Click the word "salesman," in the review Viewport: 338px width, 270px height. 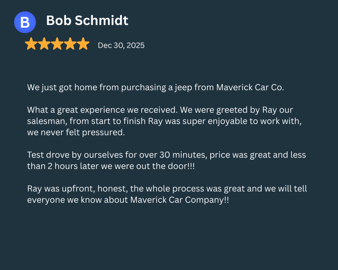tap(48, 121)
